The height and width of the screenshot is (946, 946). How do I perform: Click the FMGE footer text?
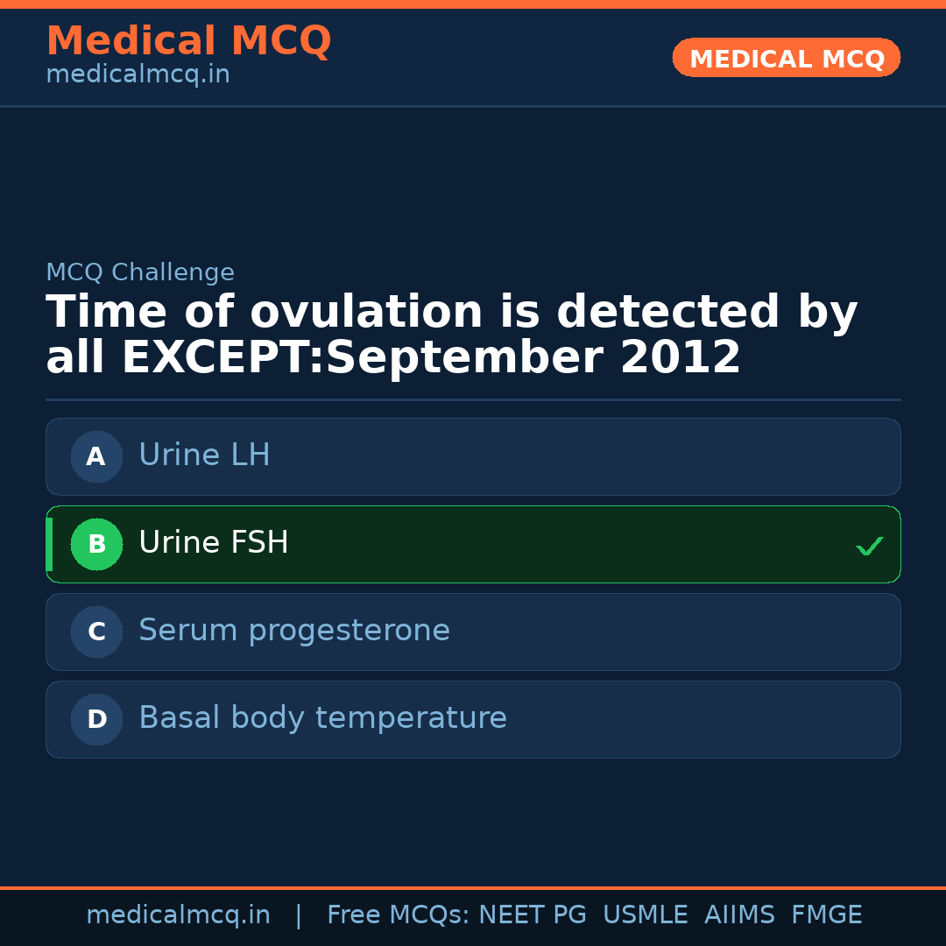826,915
